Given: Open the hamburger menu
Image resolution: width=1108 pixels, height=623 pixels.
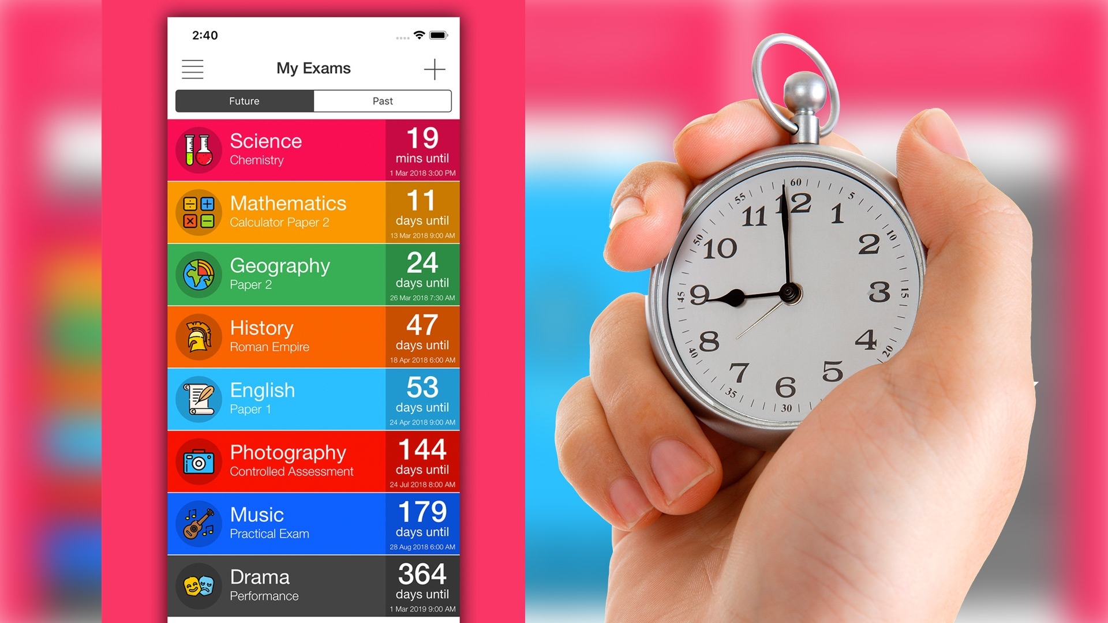Looking at the screenshot, I should click(193, 70).
